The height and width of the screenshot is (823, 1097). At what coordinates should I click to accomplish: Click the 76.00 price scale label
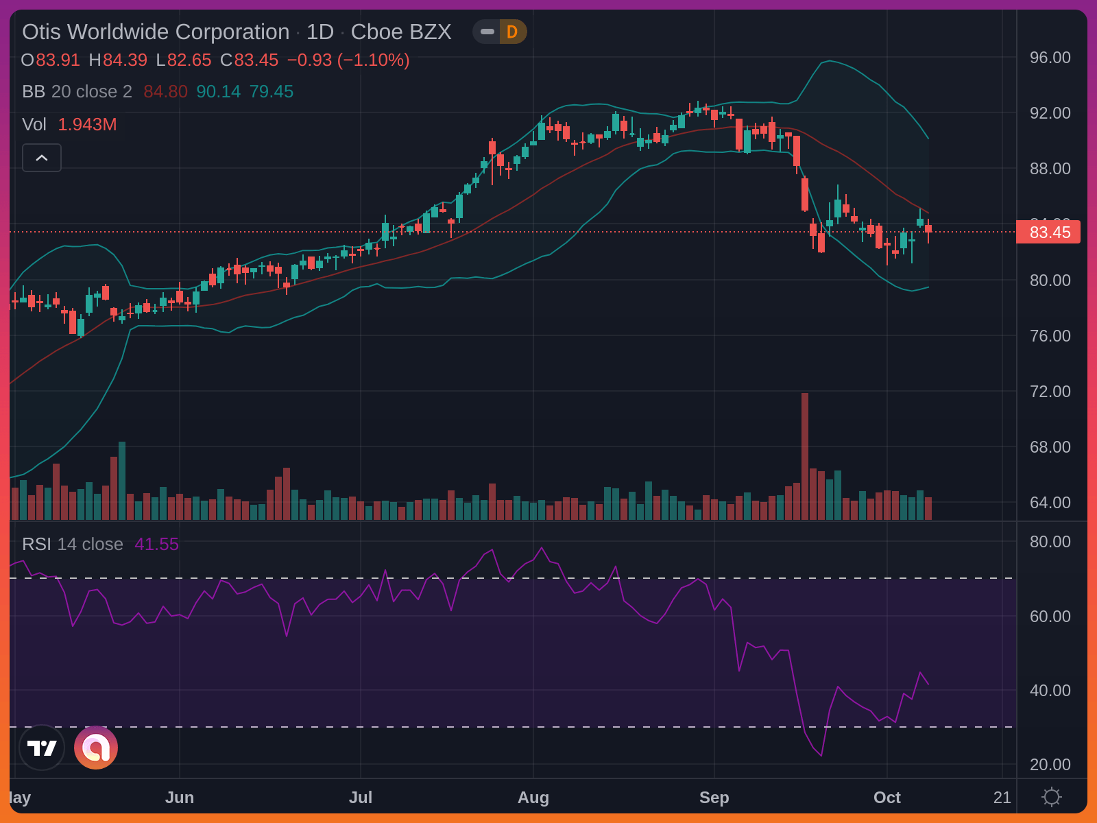tap(1050, 335)
